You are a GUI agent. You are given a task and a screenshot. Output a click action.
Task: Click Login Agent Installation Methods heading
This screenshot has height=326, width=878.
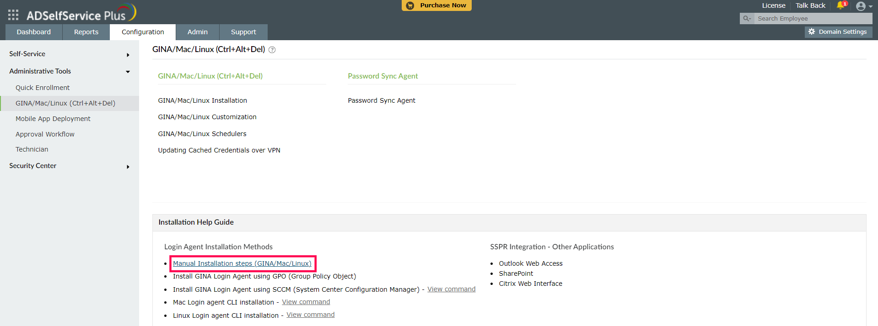(x=218, y=247)
